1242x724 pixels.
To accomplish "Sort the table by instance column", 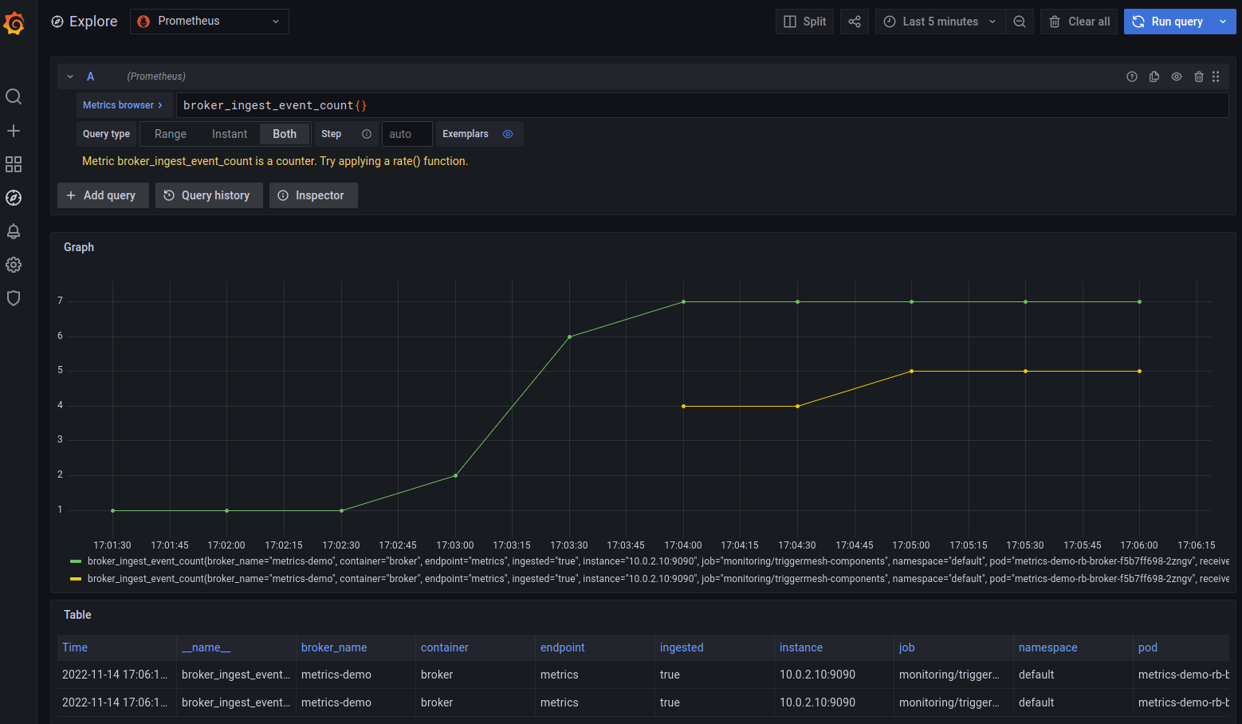I will [x=801, y=647].
